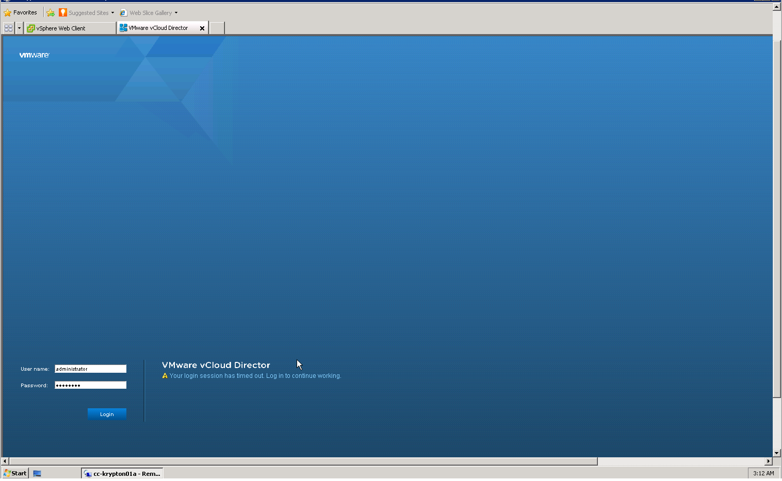Click the Add to Favorites Bar icon
The width and height of the screenshot is (782, 481).
pyautogui.click(x=50, y=12)
